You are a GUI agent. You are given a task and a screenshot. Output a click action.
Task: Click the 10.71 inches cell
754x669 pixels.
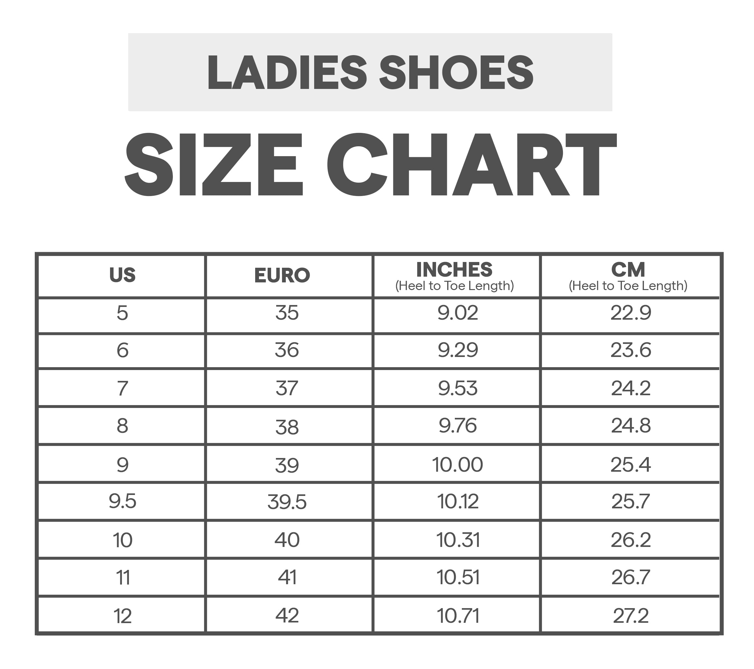click(x=458, y=616)
